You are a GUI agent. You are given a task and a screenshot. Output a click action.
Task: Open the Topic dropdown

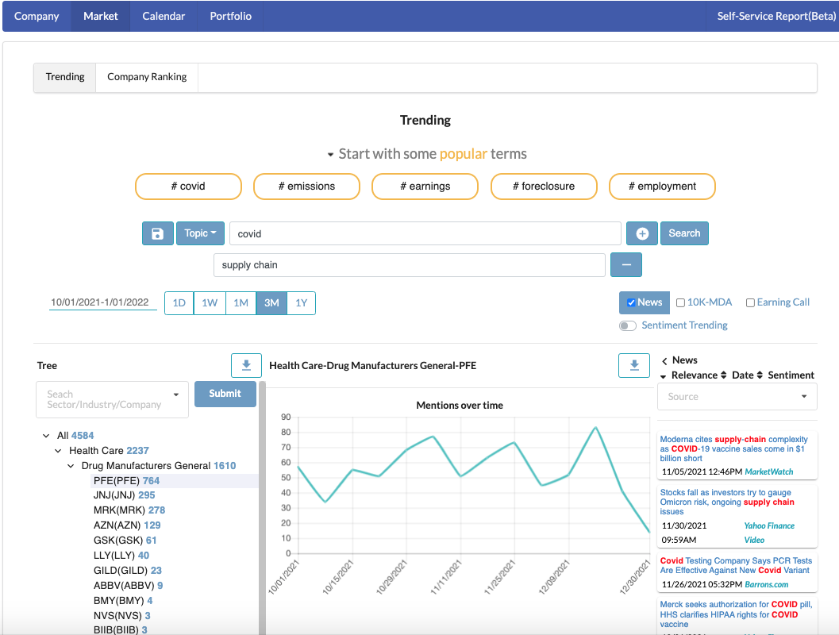(x=200, y=233)
